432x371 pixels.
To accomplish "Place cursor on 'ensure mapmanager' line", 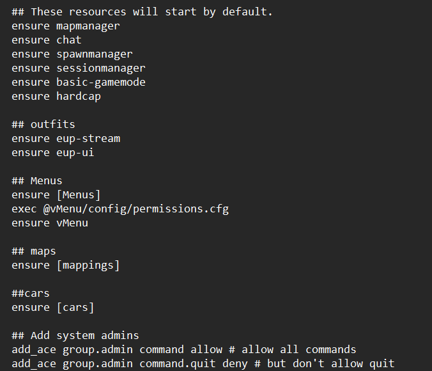I will pyautogui.click(x=66, y=26).
